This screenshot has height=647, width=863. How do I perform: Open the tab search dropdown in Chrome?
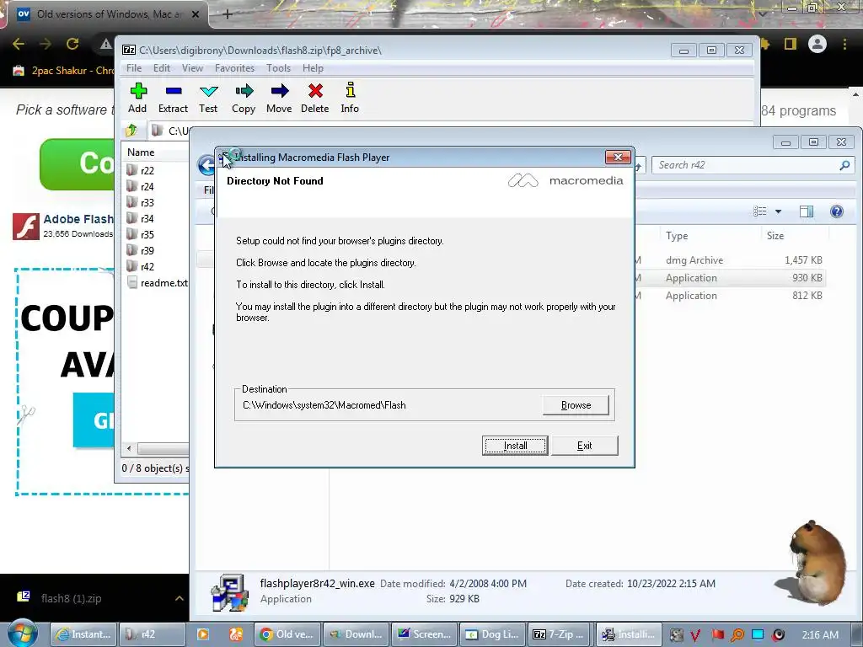[x=762, y=13]
